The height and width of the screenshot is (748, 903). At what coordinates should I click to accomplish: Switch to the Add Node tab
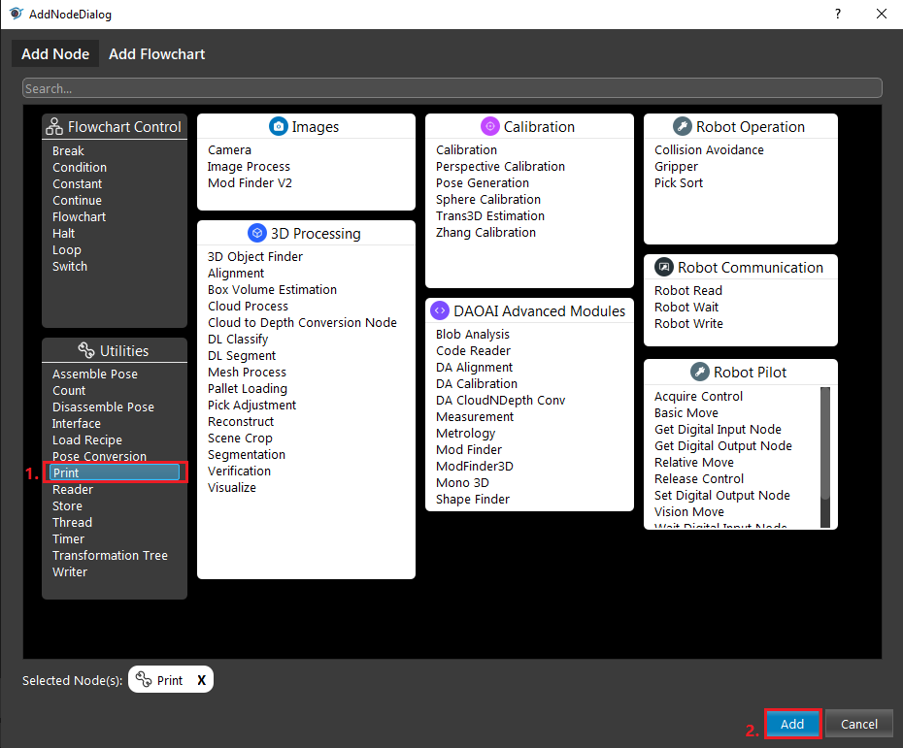coord(55,53)
